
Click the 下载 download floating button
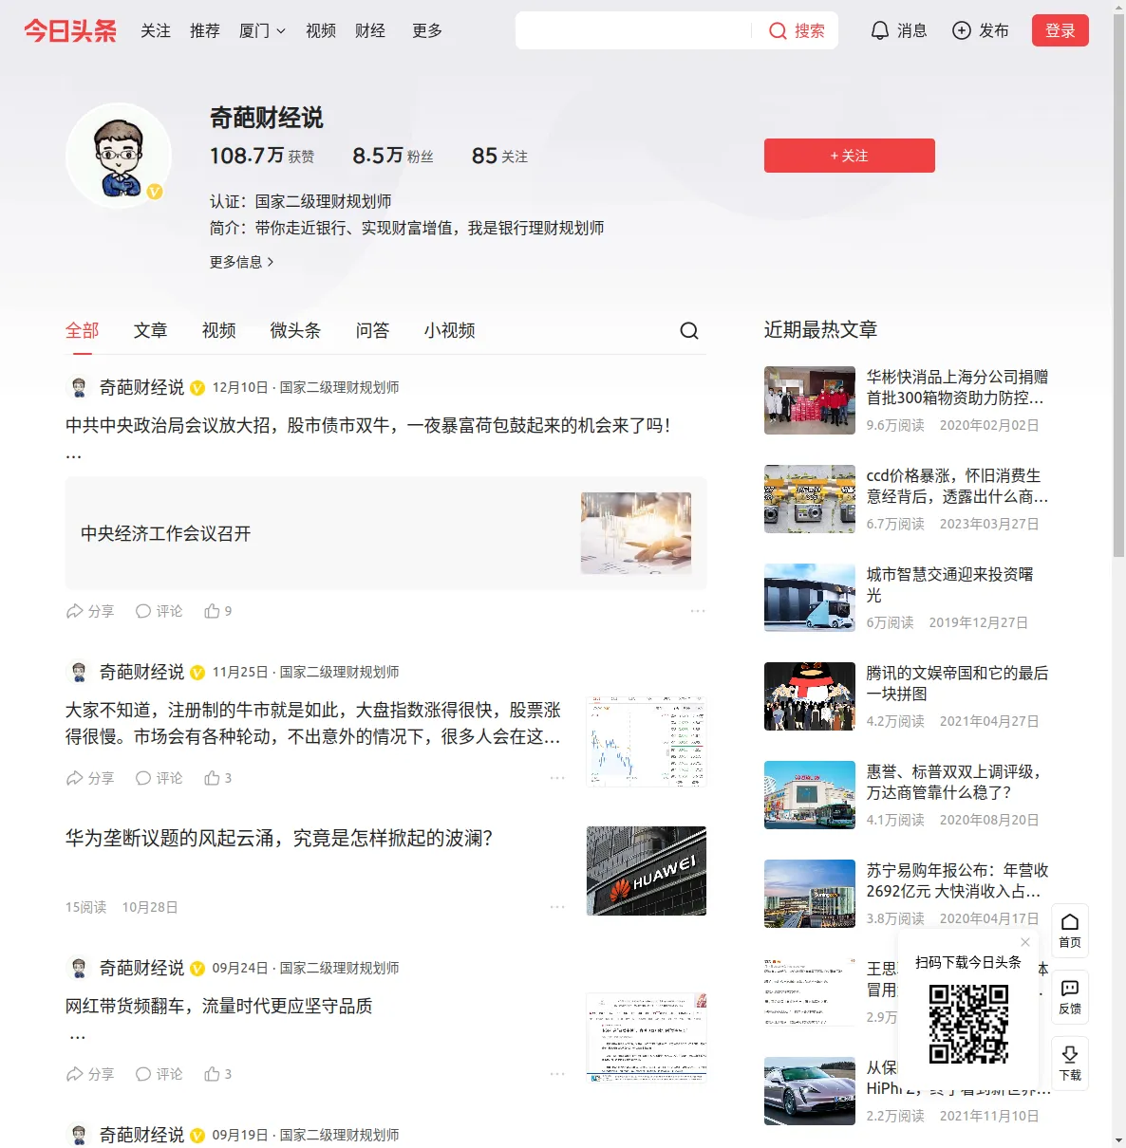(x=1070, y=1063)
